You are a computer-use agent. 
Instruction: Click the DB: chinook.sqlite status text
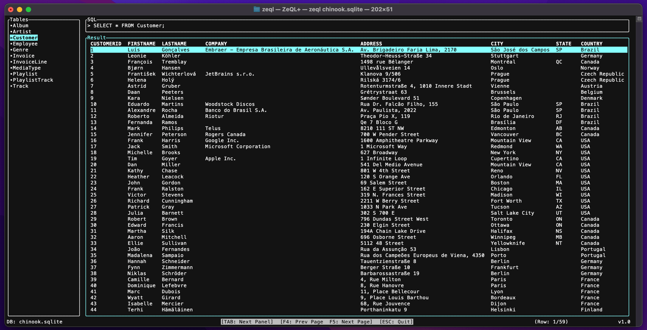click(x=35, y=322)
